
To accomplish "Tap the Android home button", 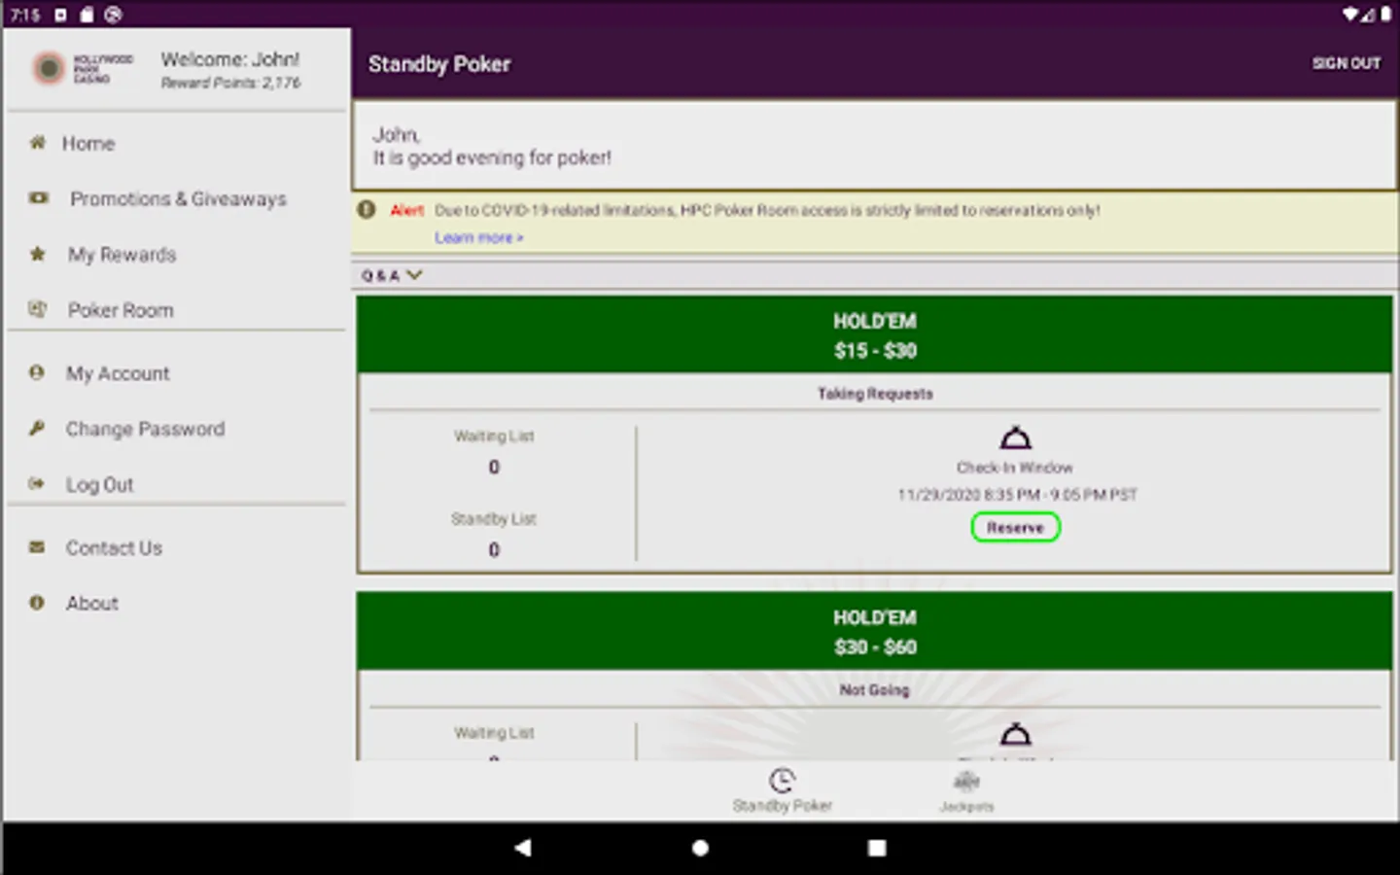I will (700, 848).
